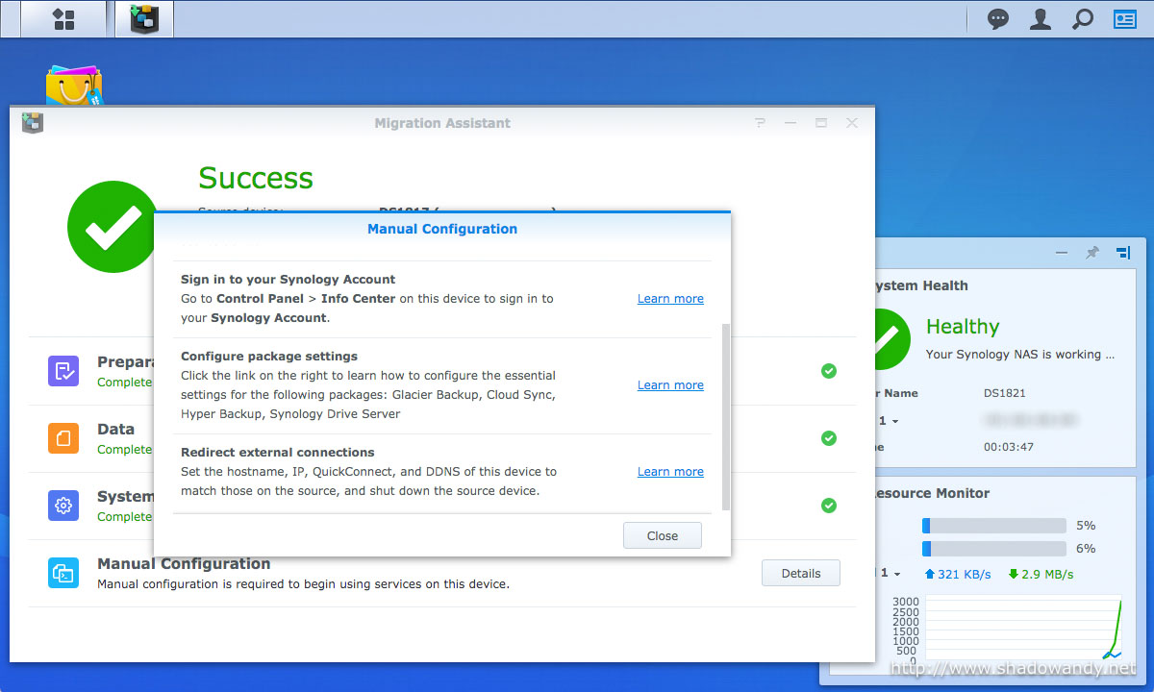Click Learn more for Redirect external connections
The width and height of the screenshot is (1154, 692).
670,472
